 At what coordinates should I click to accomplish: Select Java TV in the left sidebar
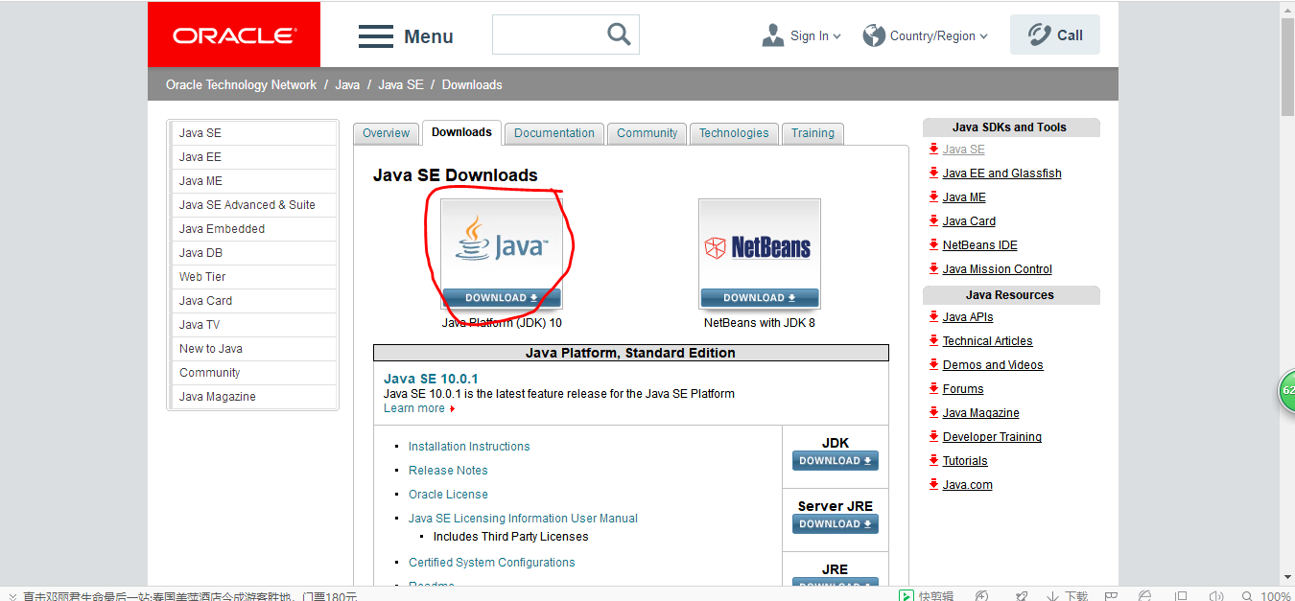tap(253, 325)
